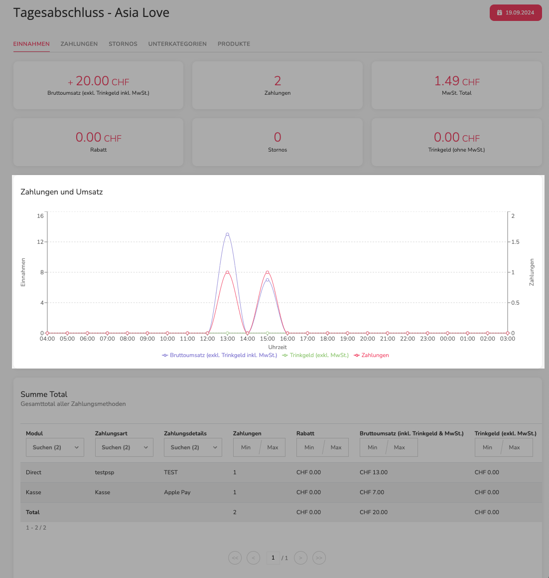Toggle Bruttoumsatz series in chart legend
The height and width of the screenshot is (578, 549).
[220, 356]
